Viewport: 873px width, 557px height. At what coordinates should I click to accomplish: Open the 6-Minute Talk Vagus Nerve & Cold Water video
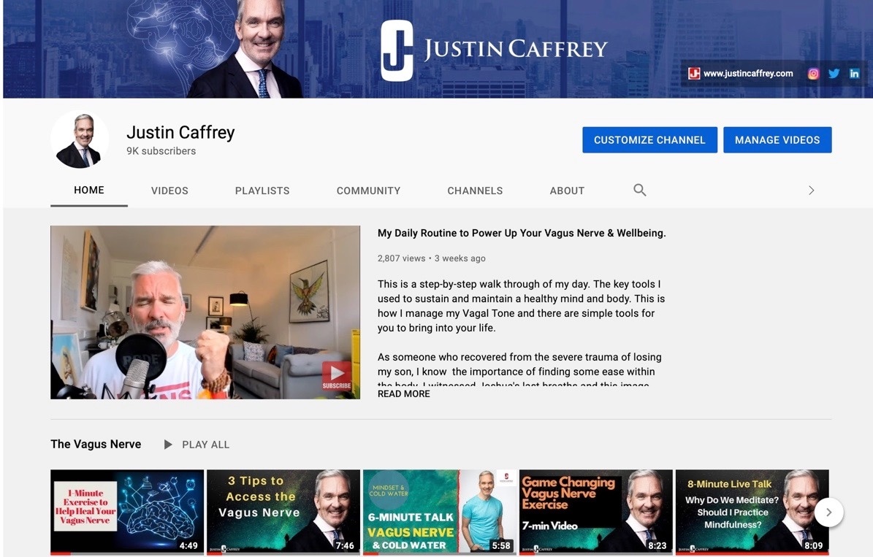[440, 512]
